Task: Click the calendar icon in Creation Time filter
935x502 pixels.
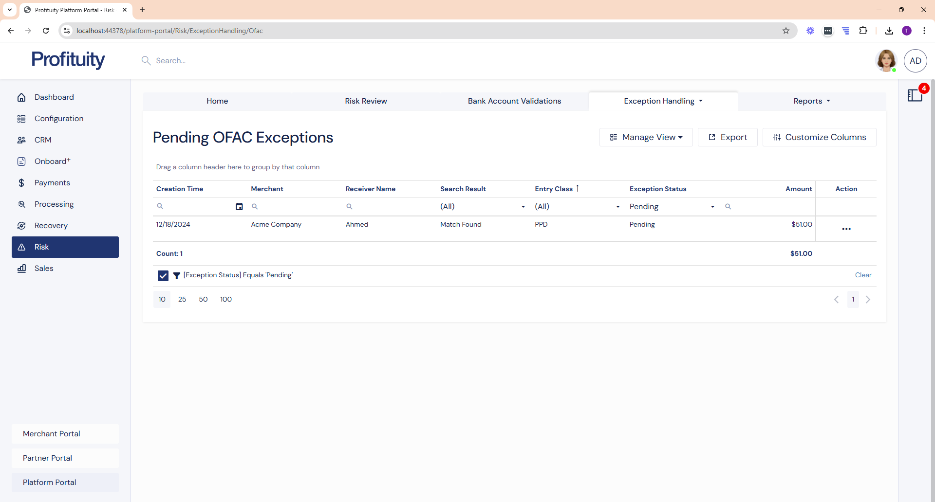Action: (x=239, y=207)
